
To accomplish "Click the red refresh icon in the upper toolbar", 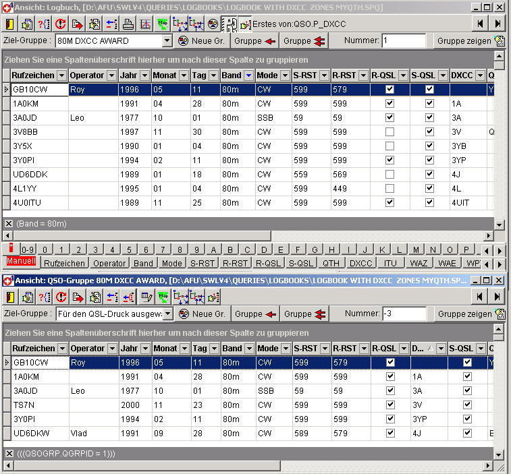I will click(x=60, y=24).
